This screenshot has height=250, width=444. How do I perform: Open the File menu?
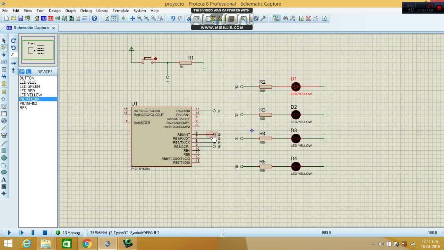5,11
